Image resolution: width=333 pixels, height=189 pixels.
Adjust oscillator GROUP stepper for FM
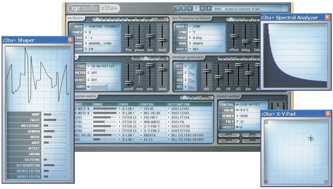pyautogui.click(x=86, y=49)
